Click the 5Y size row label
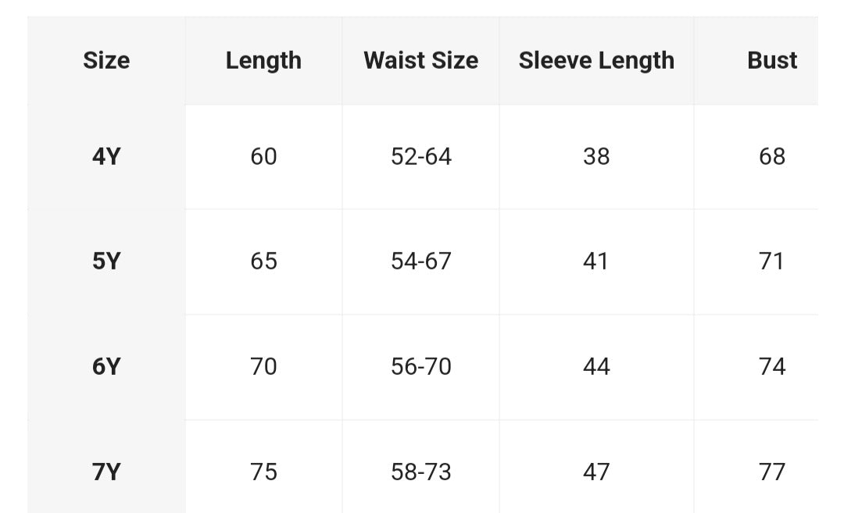 (106, 261)
